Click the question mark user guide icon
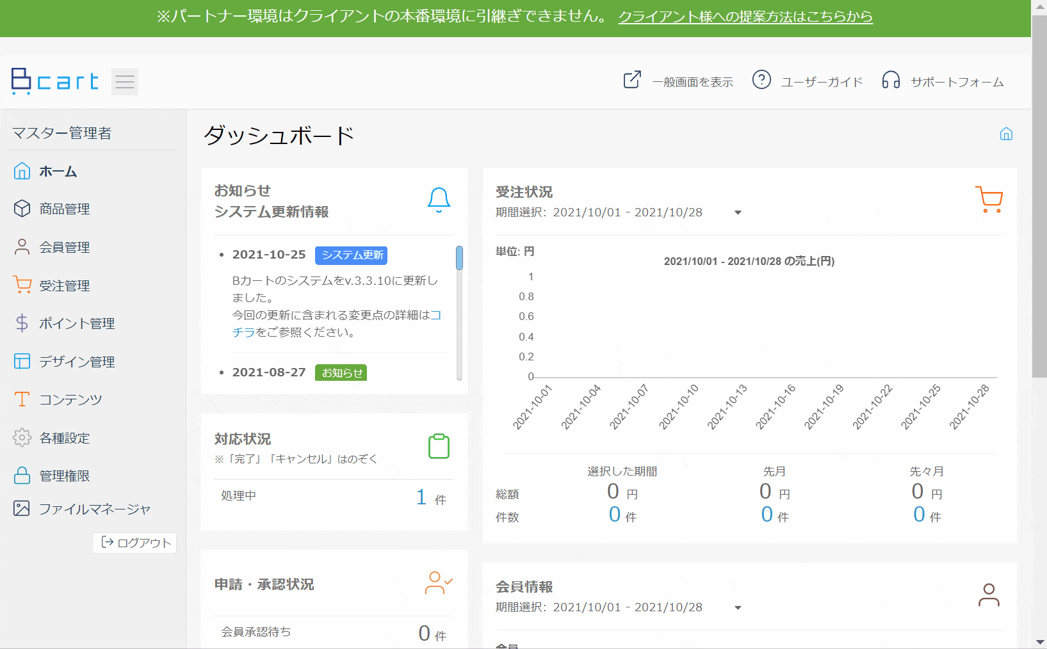The width and height of the screenshot is (1047, 649). click(761, 80)
